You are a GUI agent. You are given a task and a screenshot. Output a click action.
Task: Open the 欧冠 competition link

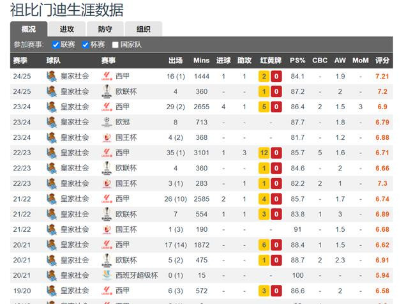[x=123, y=122]
